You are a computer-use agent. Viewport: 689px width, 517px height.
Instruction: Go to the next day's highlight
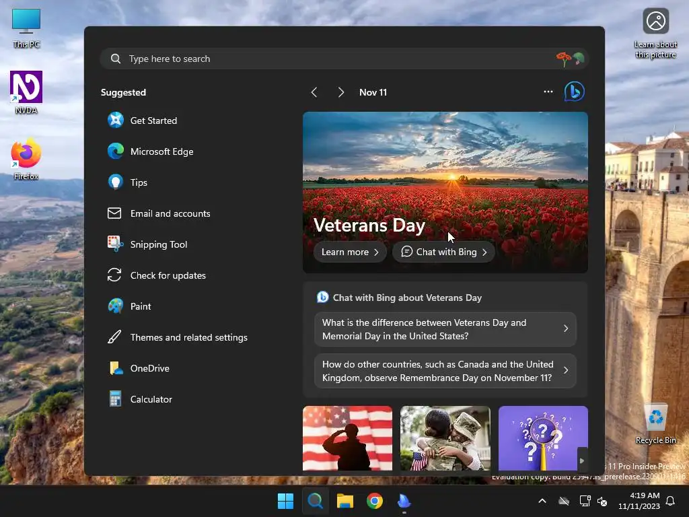[x=340, y=92]
